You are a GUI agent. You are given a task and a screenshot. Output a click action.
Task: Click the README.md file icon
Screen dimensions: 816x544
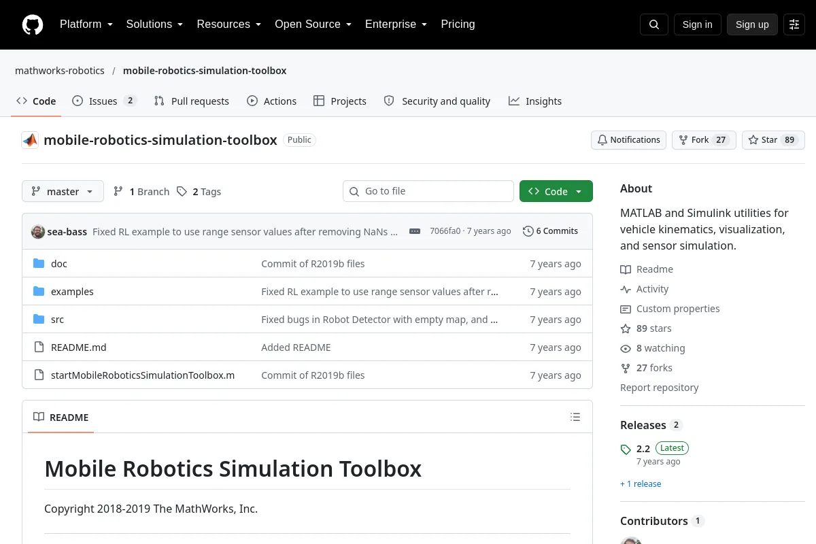[39, 347]
